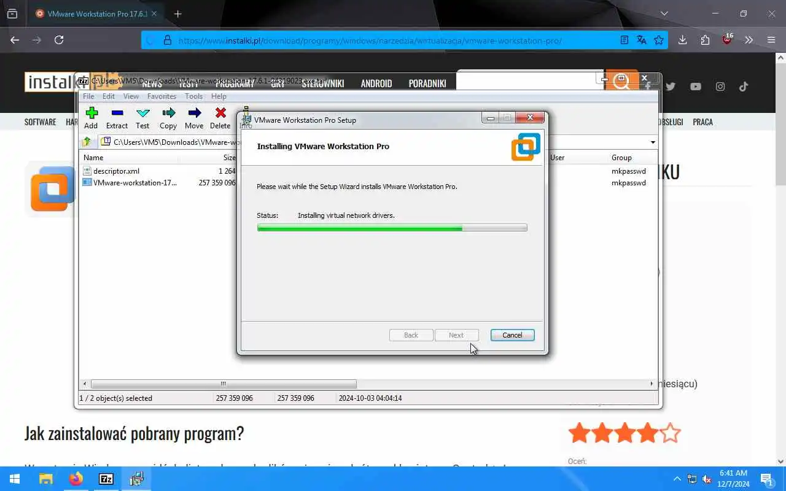Open Favorites menu in 7-Zip

161,96
